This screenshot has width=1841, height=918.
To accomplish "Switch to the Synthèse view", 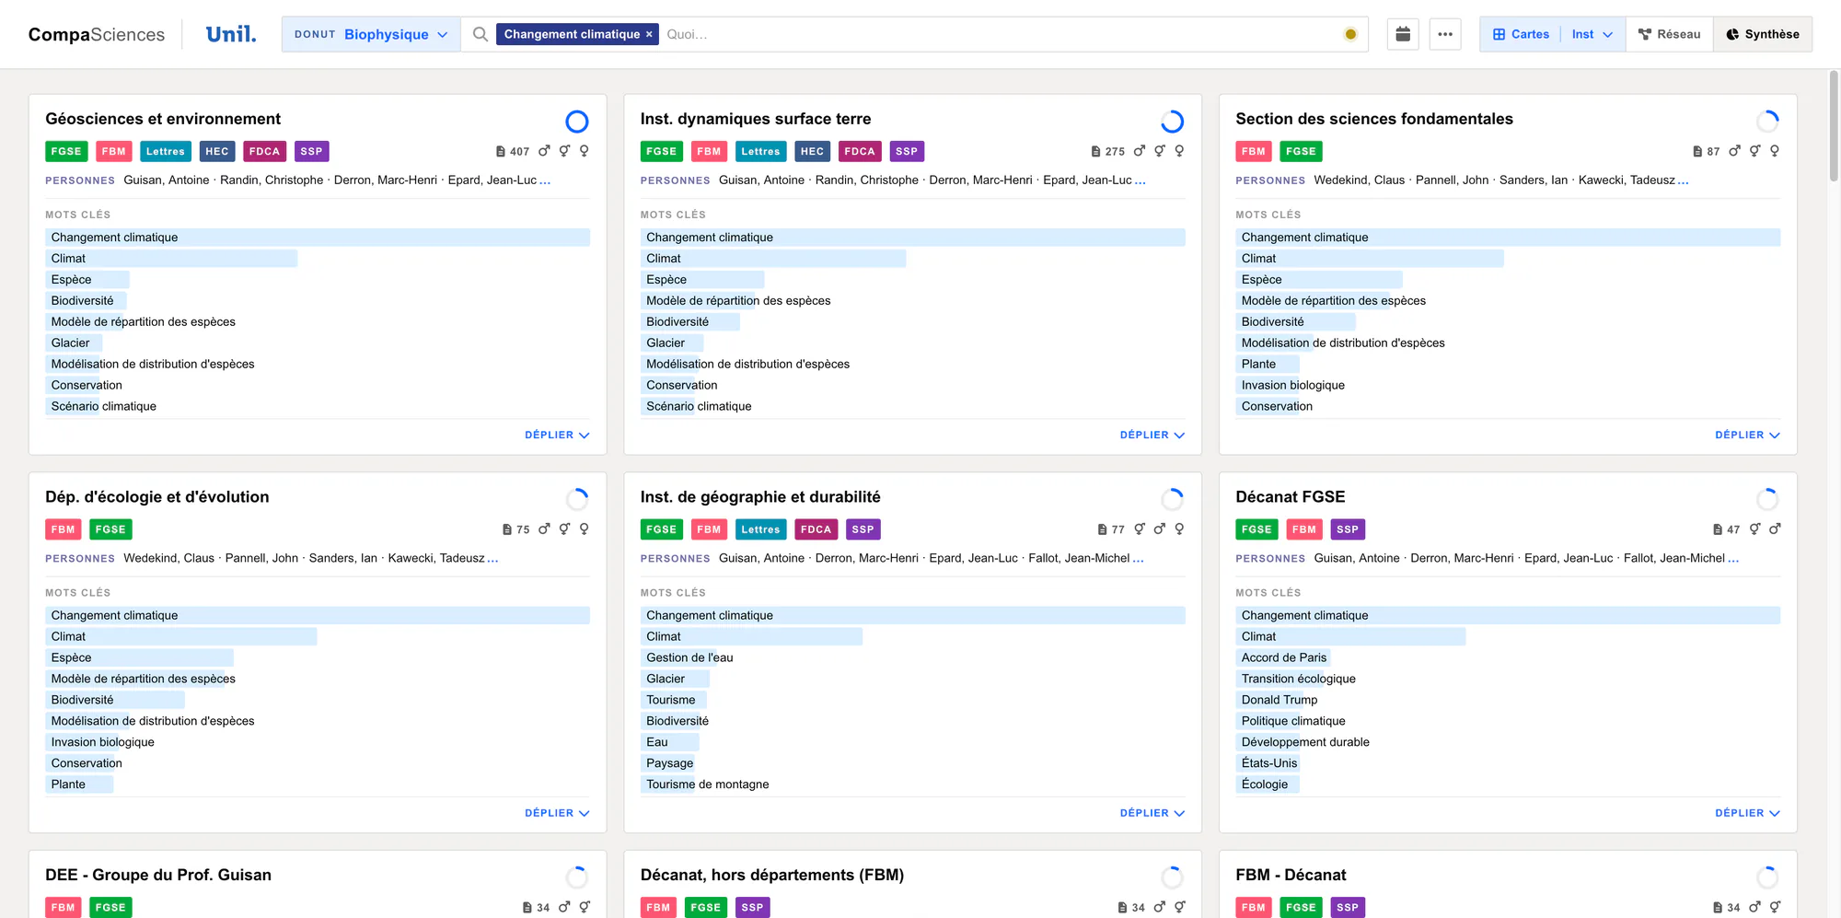I will 1762,34.
